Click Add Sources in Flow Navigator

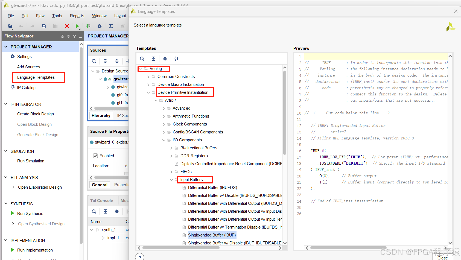point(28,67)
